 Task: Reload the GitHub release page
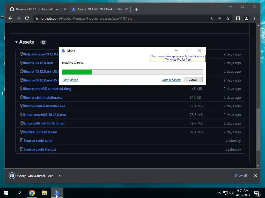tap(27, 18)
